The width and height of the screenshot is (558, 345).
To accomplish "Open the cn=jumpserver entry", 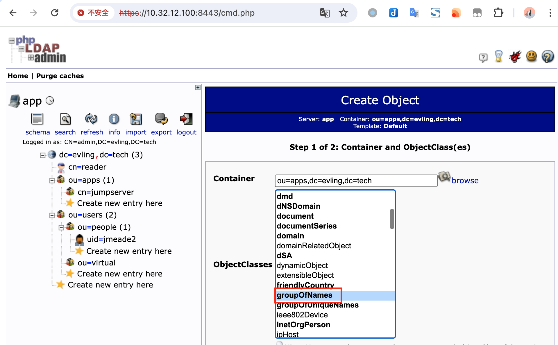I will (106, 192).
